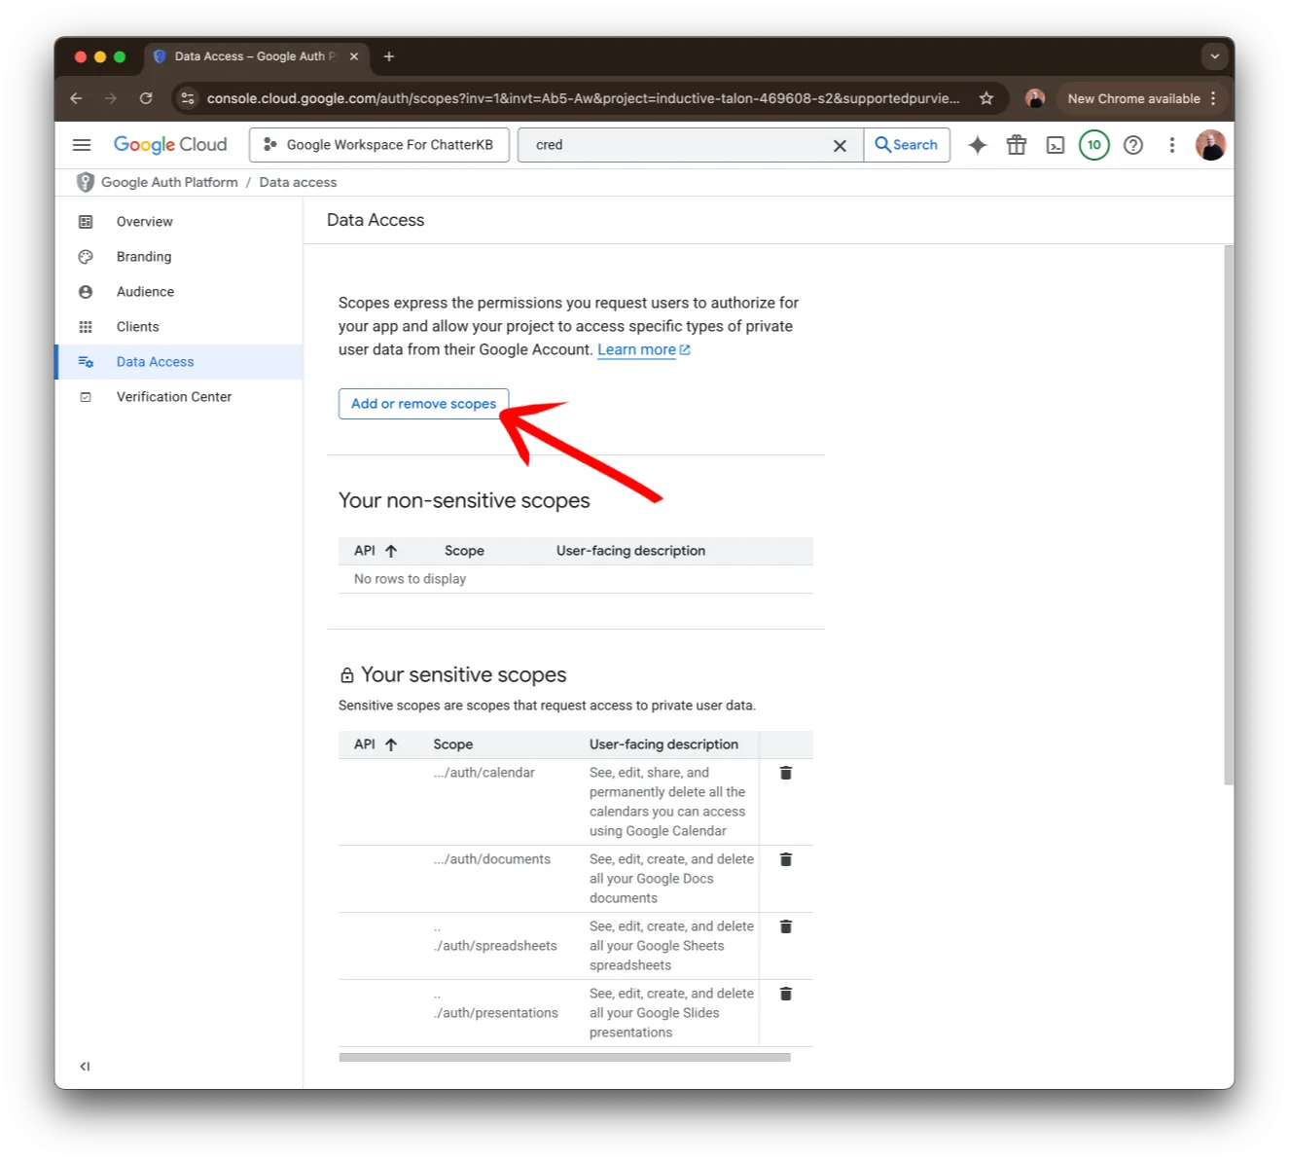Open the help question mark icon
This screenshot has height=1161, width=1289.
coord(1133,145)
